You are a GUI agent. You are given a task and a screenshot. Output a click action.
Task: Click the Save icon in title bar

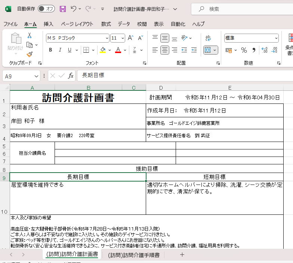(x=63, y=9)
